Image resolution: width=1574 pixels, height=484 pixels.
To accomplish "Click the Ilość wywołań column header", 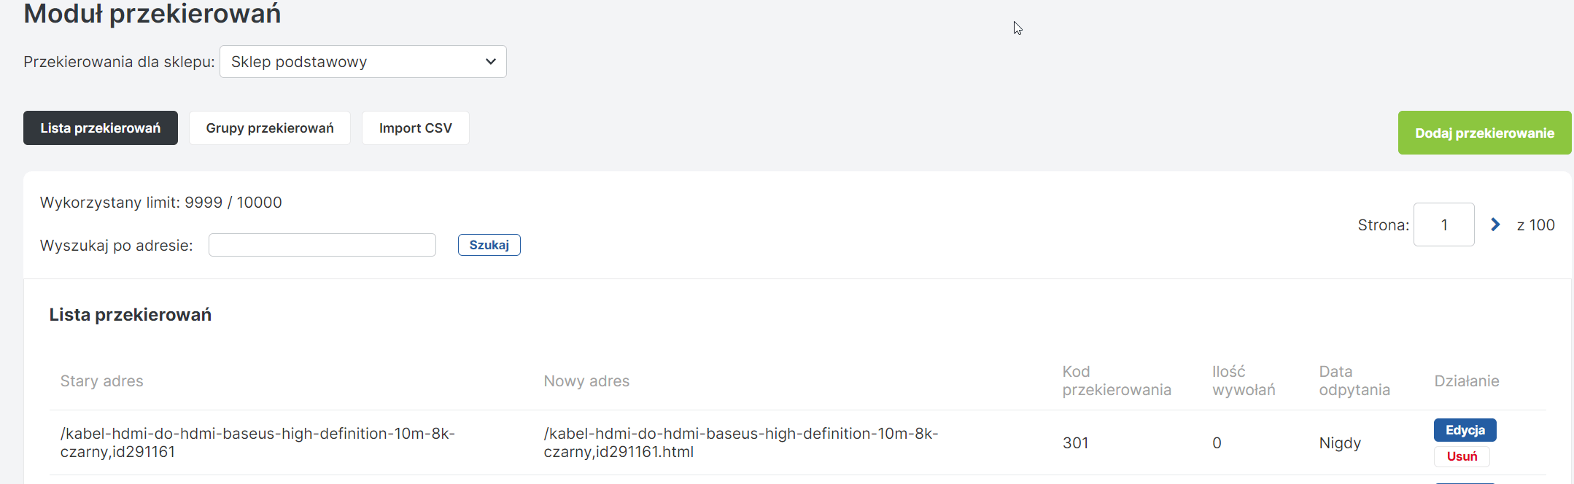I will pyautogui.click(x=1244, y=381).
